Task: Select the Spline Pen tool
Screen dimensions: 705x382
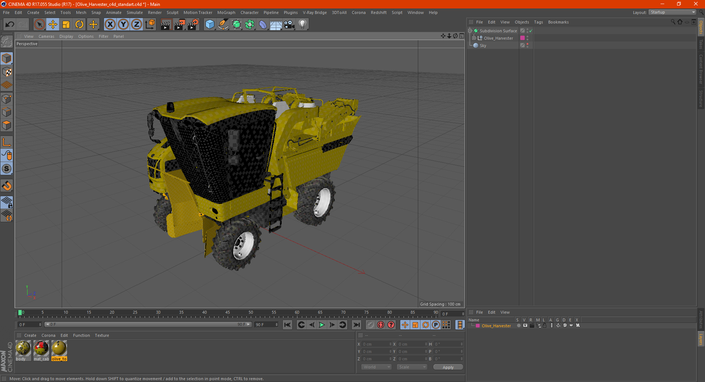Action: point(223,25)
